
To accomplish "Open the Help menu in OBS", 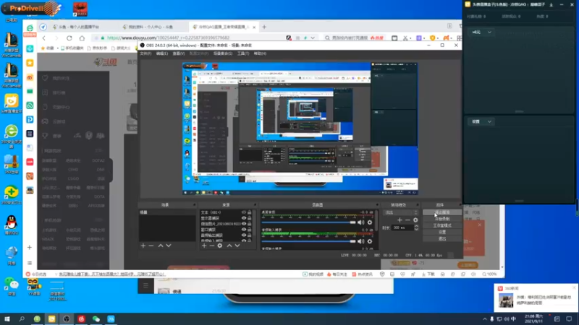I will point(260,53).
